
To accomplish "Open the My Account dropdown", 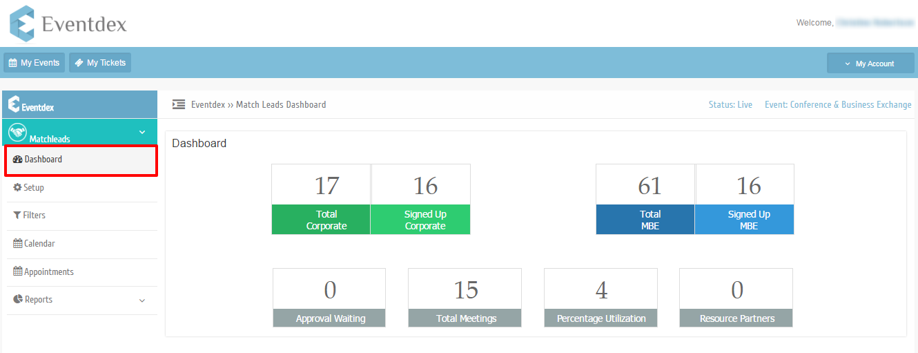I will pos(870,64).
